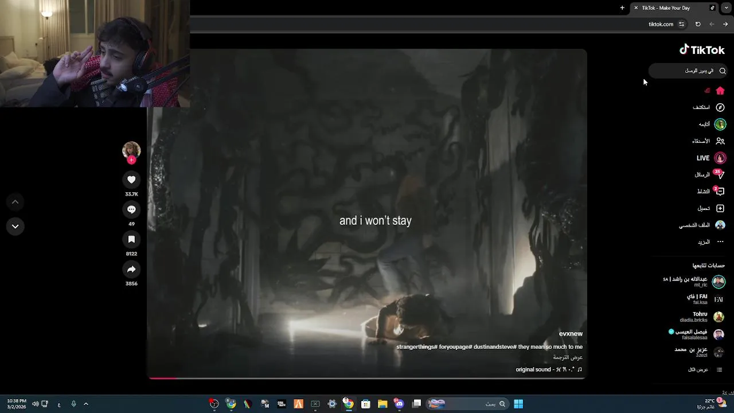
Task: Open followed account 3zezi
Action: click(700, 352)
